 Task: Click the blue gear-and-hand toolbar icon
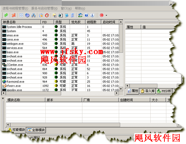click(x=41, y=15)
